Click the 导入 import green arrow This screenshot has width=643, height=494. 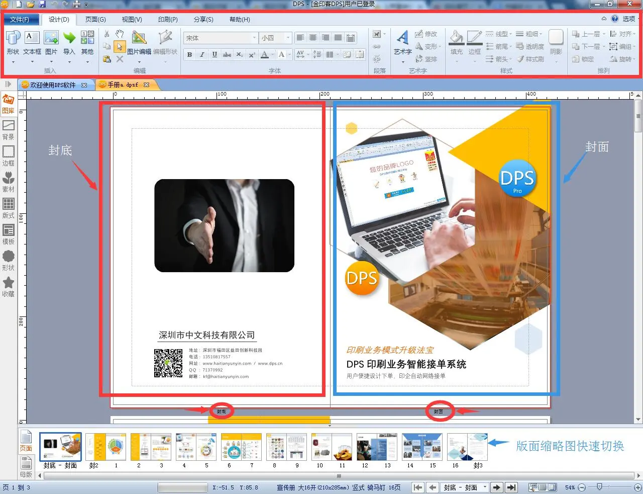click(x=69, y=42)
